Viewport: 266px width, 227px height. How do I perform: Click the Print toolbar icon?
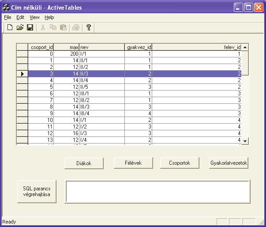click(x=76, y=27)
